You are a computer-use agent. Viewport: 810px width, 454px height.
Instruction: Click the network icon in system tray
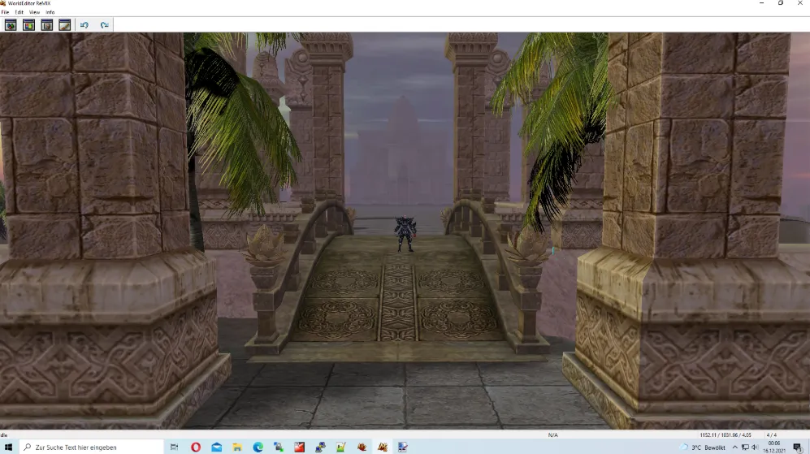(x=745, y=448)
